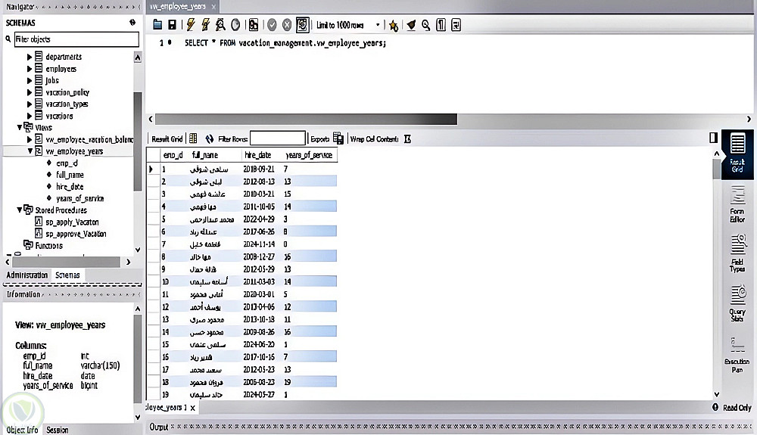The height and width of the screenshot is (435, 757).
Task: Select the emp_id column in tree
Action: pos(67,163)
